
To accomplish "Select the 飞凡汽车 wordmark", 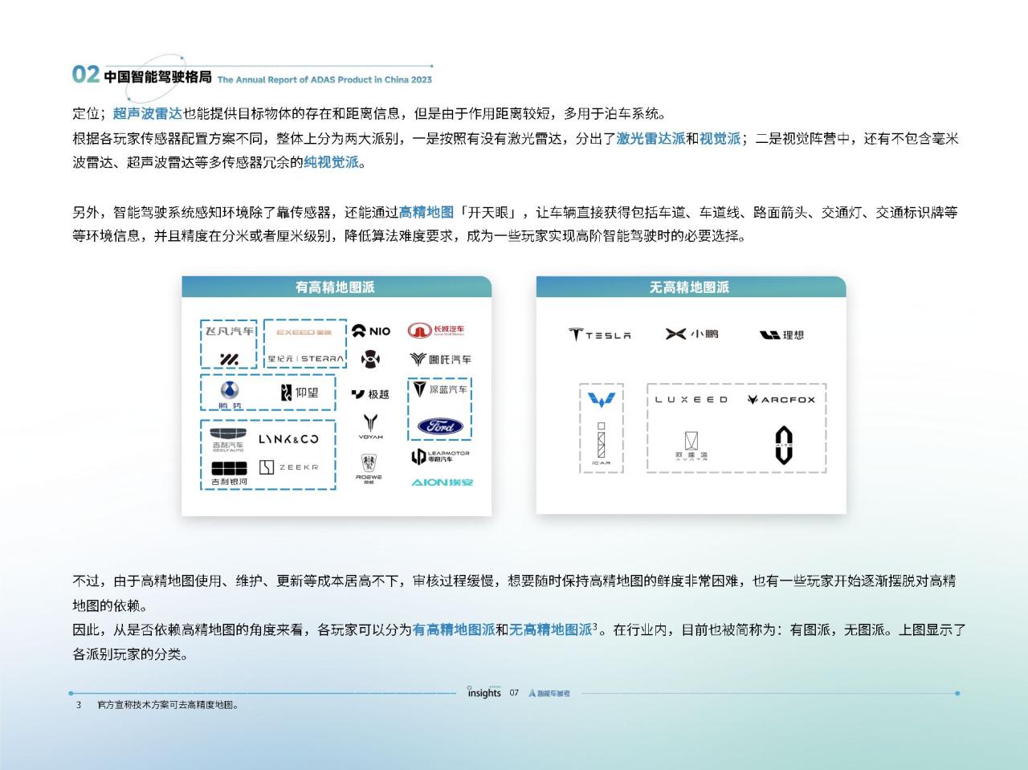I will 228,331.
